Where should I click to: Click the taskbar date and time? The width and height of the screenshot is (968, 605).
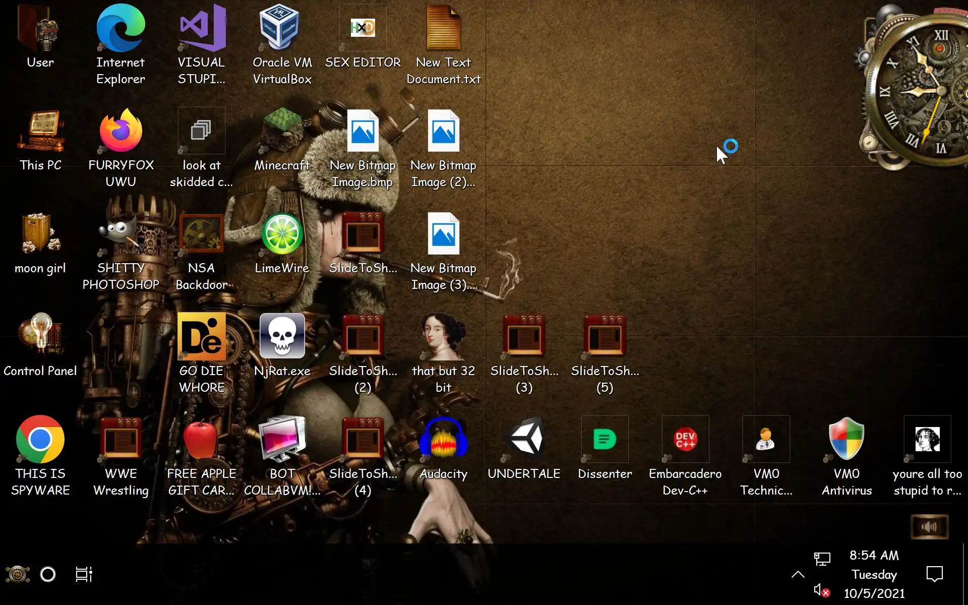click(874, 574)
